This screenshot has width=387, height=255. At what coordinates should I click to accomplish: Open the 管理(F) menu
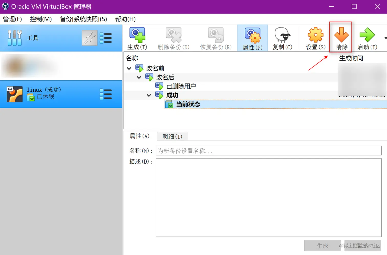coord(12,19)
